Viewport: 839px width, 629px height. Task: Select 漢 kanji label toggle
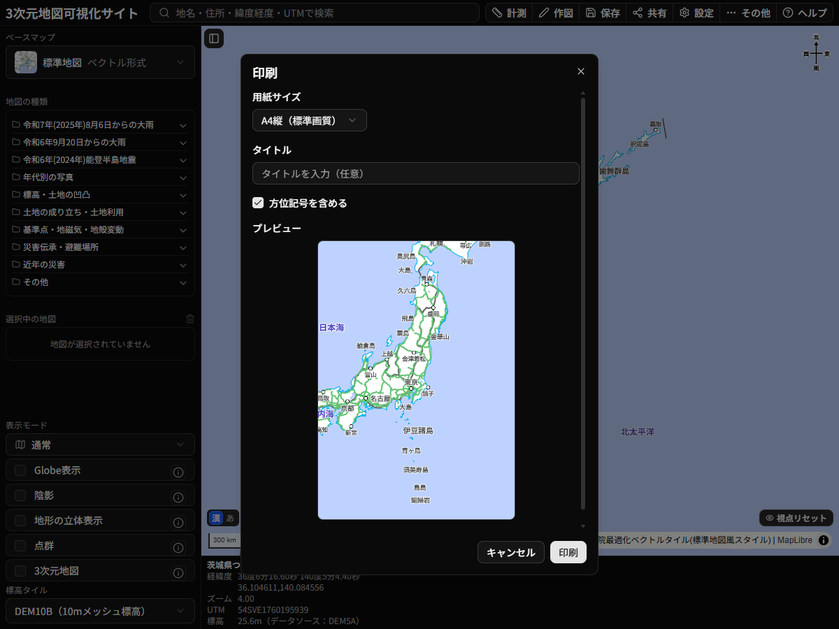point(216,518)
